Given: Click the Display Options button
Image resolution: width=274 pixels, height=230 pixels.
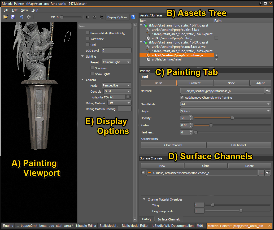Looking at the screenshot, I should tap(117, 17).
